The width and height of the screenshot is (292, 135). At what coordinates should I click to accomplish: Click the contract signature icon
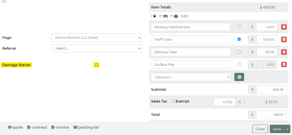tap(29, 127)
